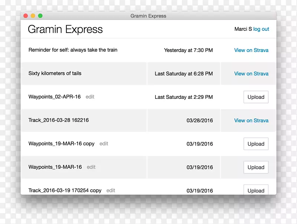
Task: Click edit next to Track_2016-03-19 170254 copy
Action: (111, 190)
